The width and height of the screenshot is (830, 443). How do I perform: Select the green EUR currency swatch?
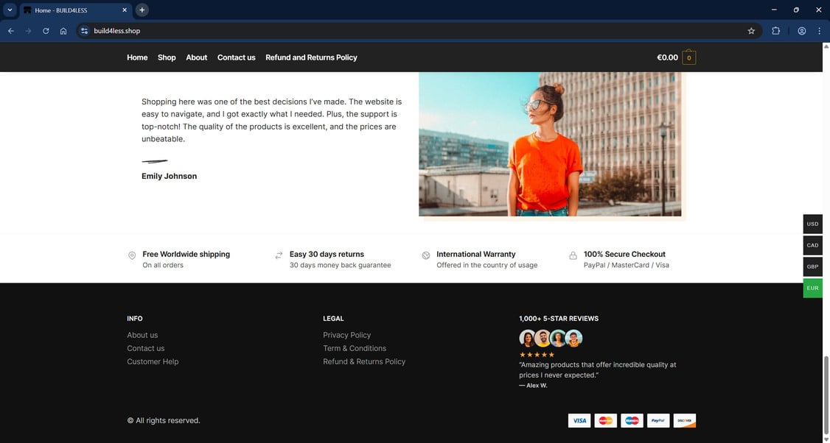point(812,288)
